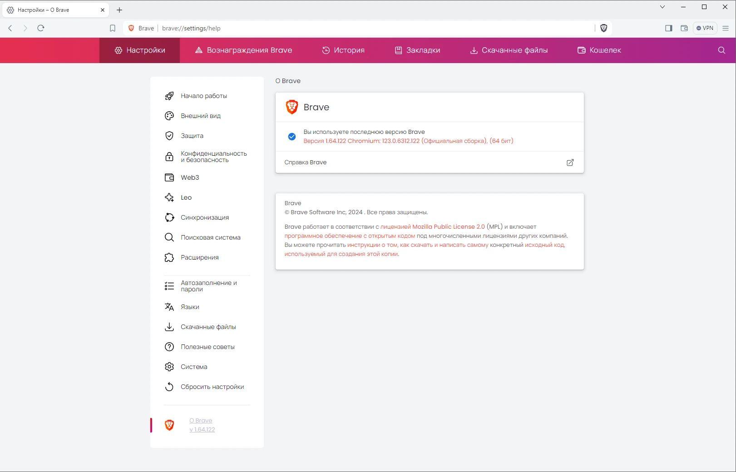Open программное обеспечение с открытым кодом link
This screenshot has height=472, width=736.
[350, 236]
